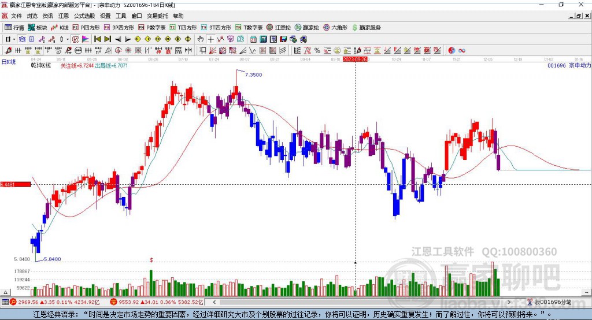Click the red 6.4481 price marker
This screenshot has width=592, height=320.
16,184
